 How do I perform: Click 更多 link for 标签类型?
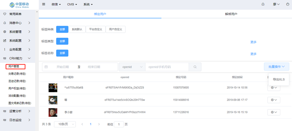click(253, 42)
